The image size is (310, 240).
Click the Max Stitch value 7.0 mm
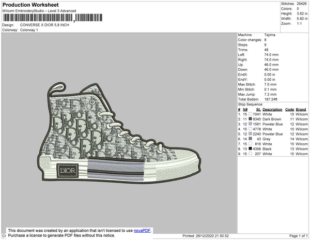click(x=270, y=84)
